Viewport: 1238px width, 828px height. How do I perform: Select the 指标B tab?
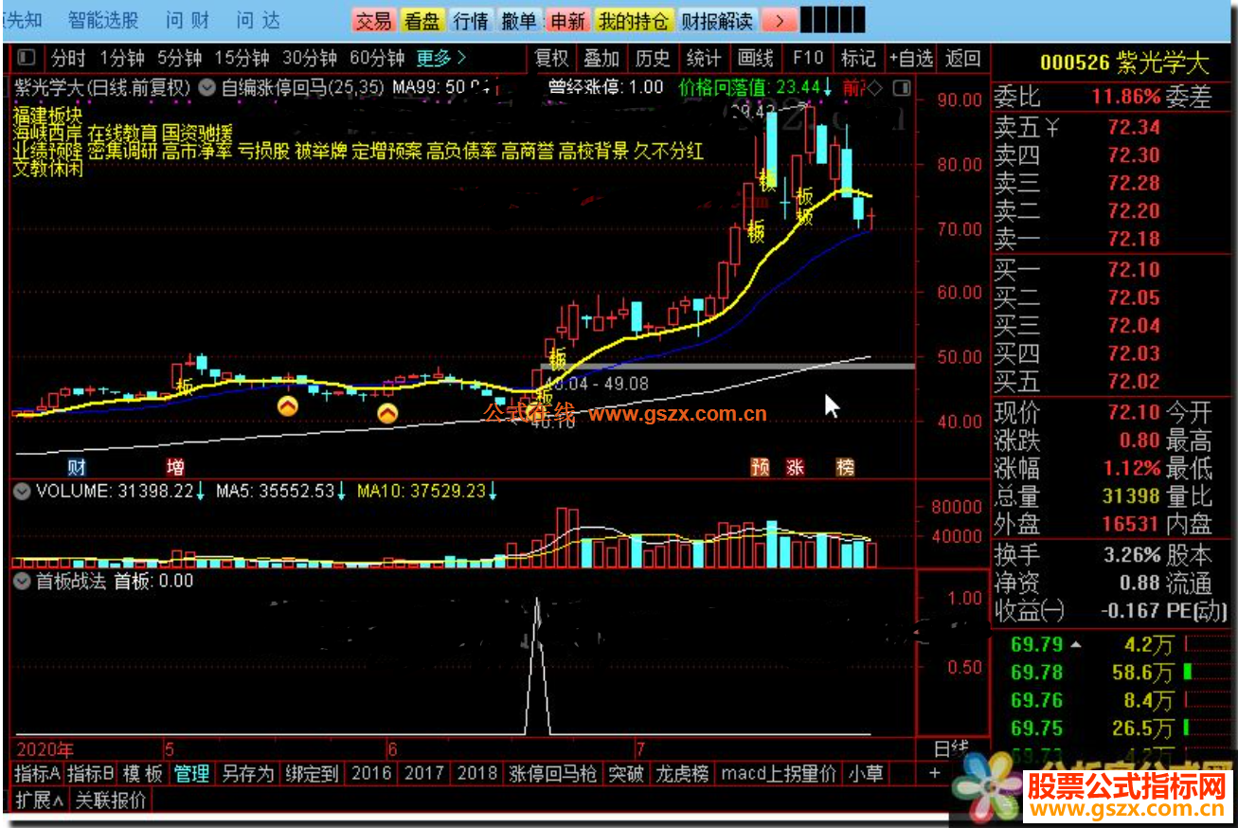coord(92,774)
